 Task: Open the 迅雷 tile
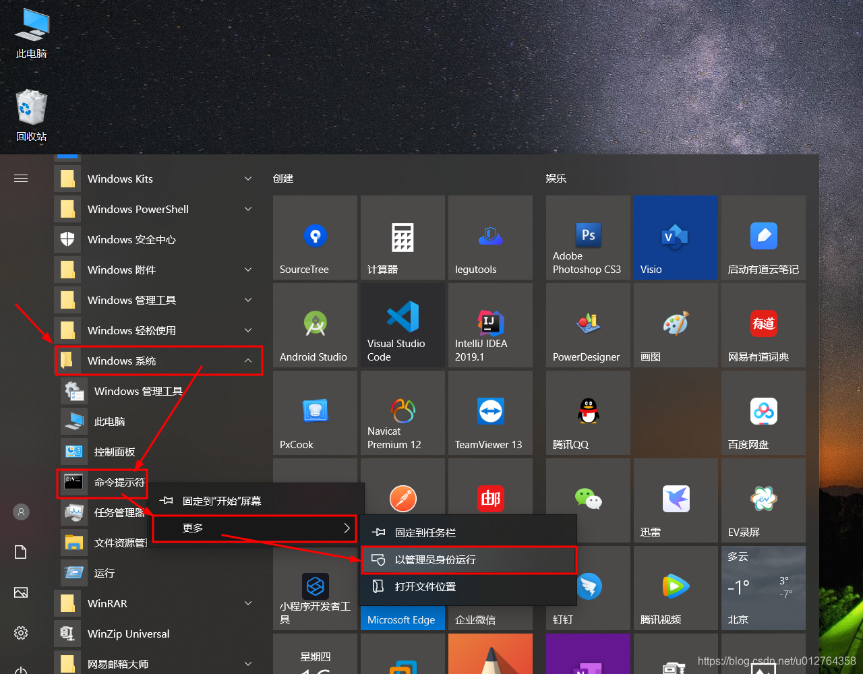pyautogui.click(x=676, y=500)
